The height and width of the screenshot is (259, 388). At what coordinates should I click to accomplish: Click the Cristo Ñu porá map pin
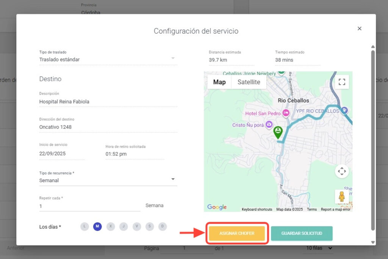pos(269,124)
